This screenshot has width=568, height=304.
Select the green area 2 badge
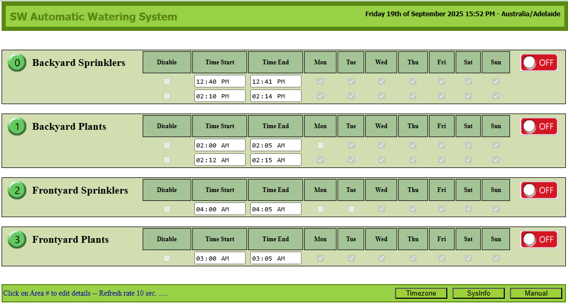click(x=17, y=190)
